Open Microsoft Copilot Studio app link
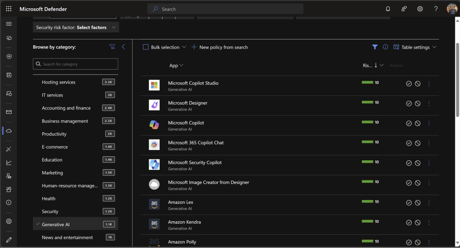Screen dimensions: 460x249 click(x=193, y=83)
